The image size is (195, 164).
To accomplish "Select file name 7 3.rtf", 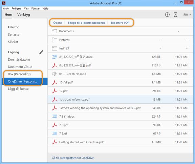I will tap(63, 134).
